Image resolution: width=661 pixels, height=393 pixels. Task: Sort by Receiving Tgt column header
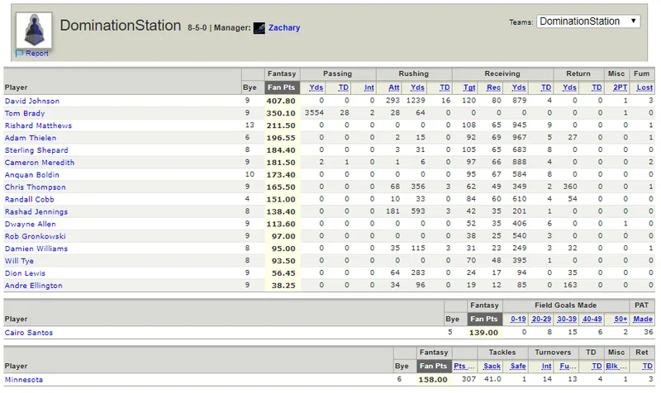click(469, 88)
